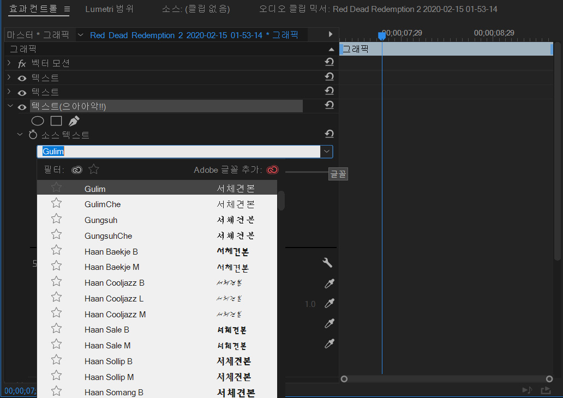Favorite the GulimChe font star

(x=56, y=203)
